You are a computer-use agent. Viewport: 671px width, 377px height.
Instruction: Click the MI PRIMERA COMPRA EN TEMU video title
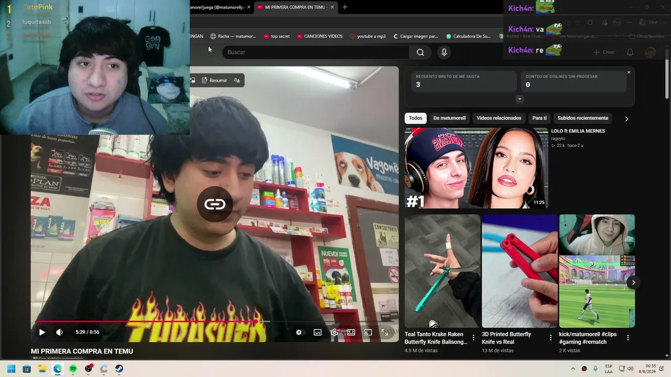pos(82,351)
